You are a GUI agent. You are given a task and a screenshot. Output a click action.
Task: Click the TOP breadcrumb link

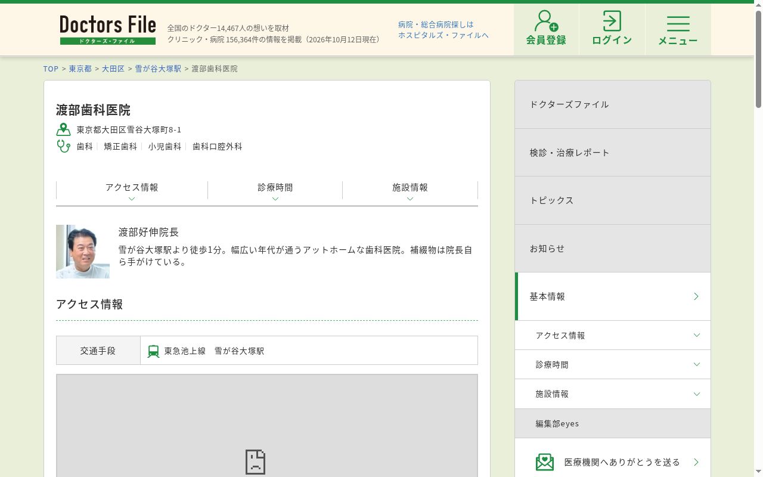[x=51, y=69]
